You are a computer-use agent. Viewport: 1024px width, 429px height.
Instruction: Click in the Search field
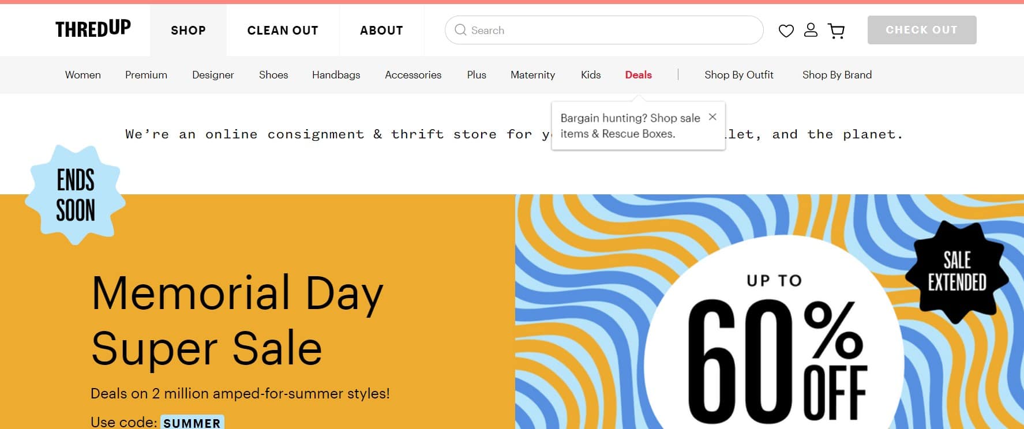coord(604,30)
